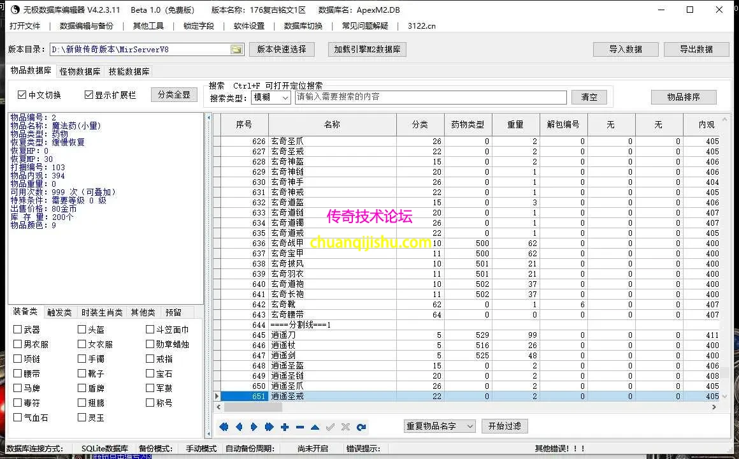Delete the current record using minus icon
The image size is (739, 459).
click(299, 426)
